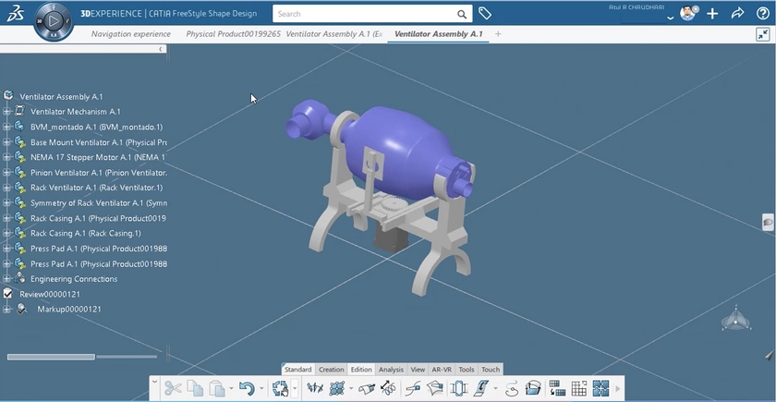Screen dimensions: 776x402
Task: Click the plus Add icon in top bar
Action: click(712, 14)
